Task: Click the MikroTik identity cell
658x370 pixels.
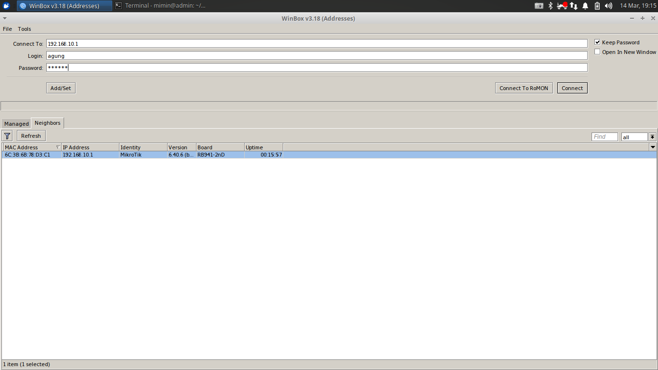Action: pos(131,155)
